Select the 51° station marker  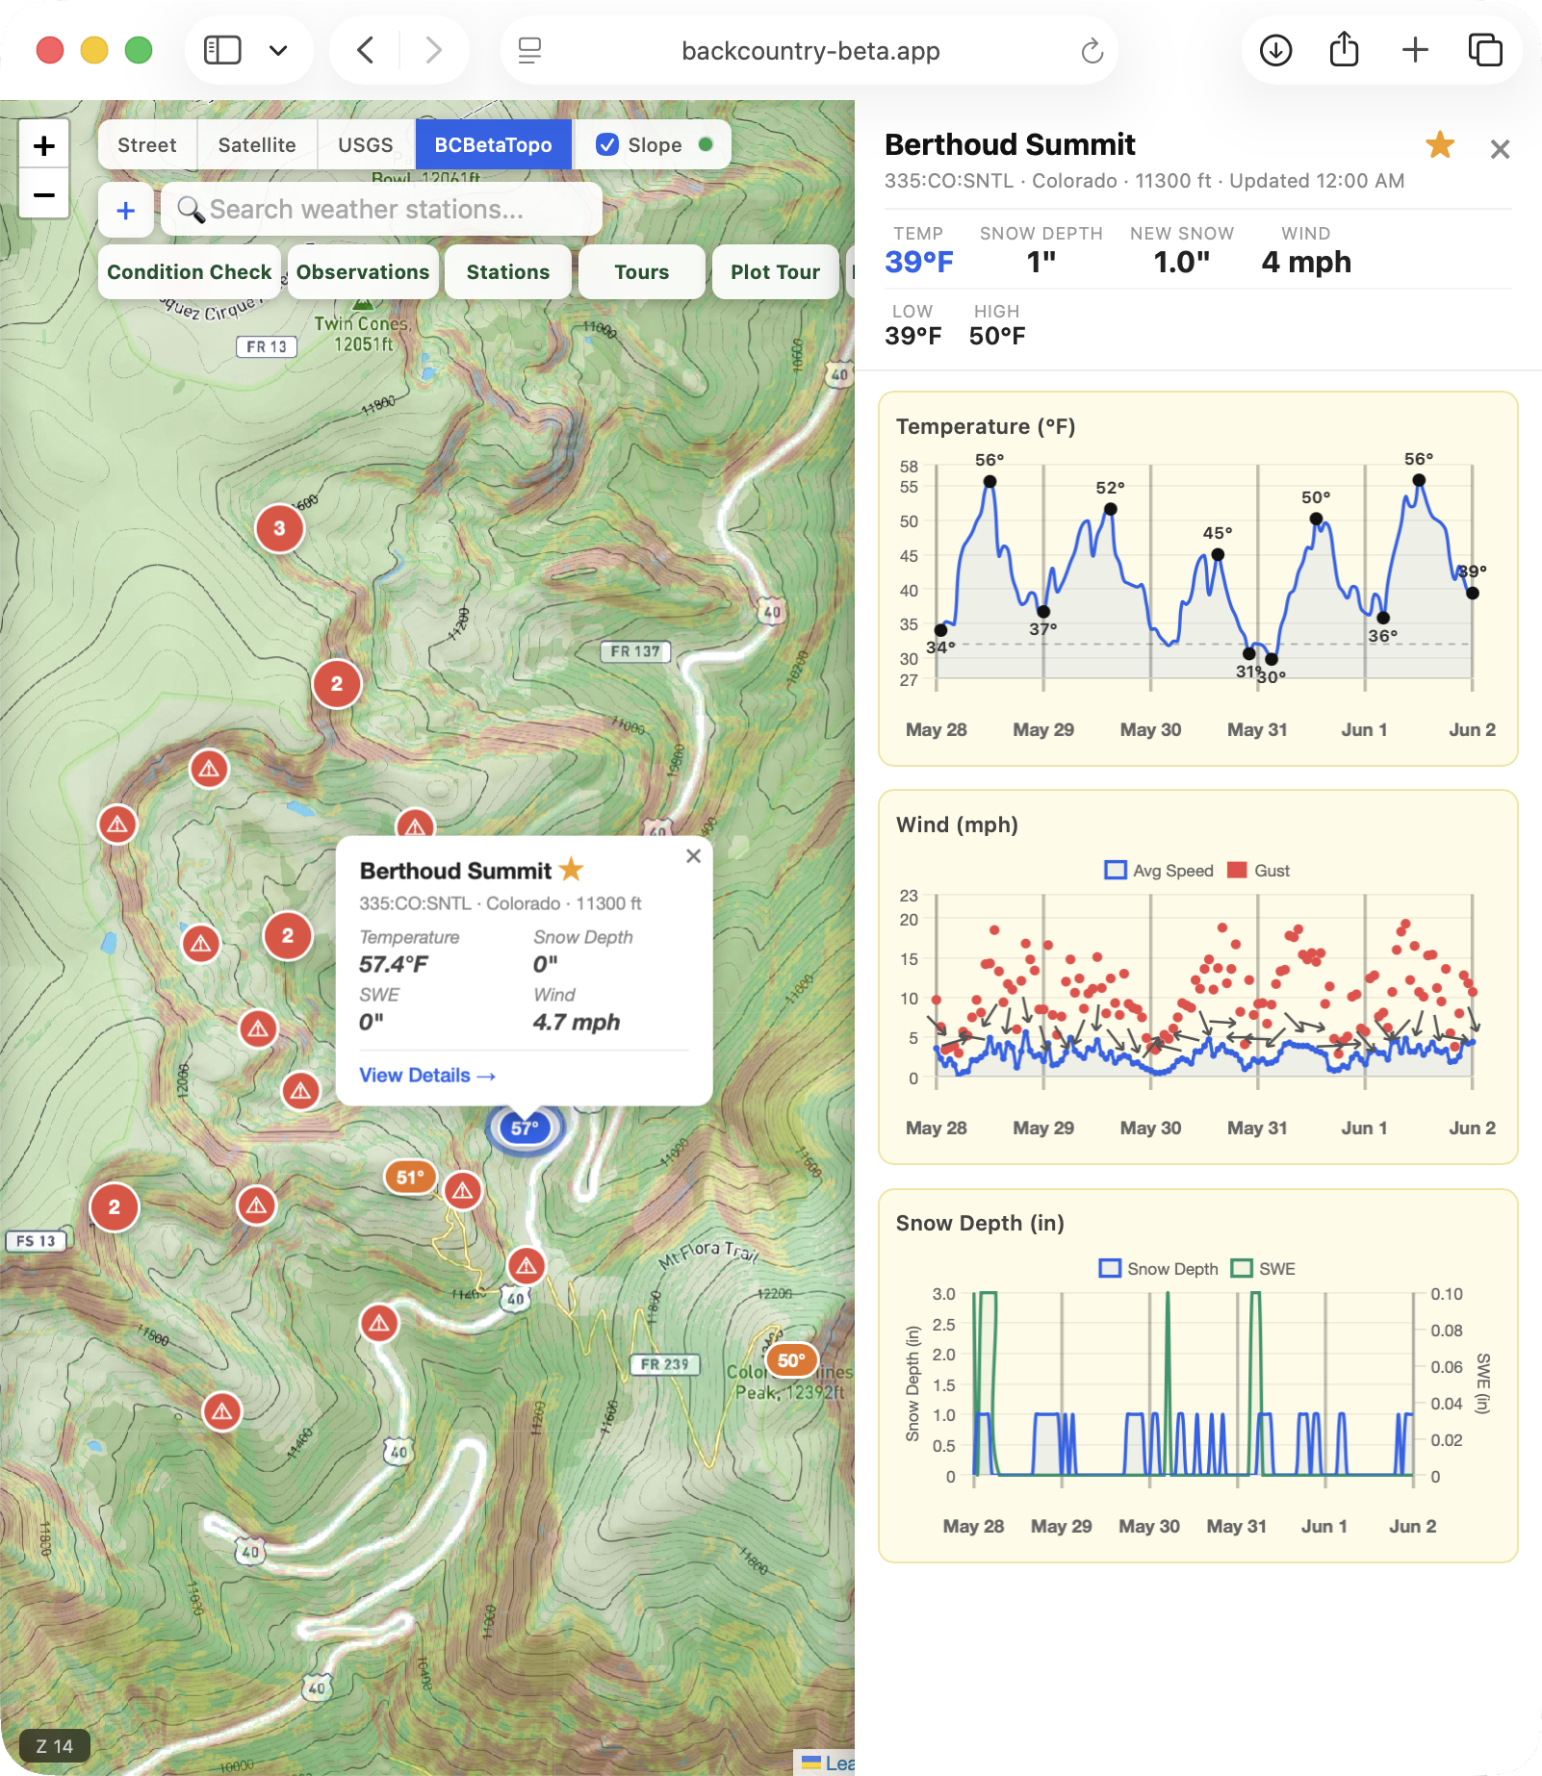pyautogui.click(x=410, y=1177)
